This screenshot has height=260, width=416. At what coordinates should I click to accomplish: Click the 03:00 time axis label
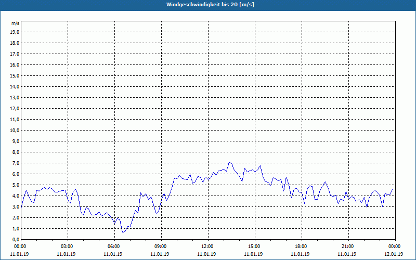pyautogui.click(x=68, y=246)
